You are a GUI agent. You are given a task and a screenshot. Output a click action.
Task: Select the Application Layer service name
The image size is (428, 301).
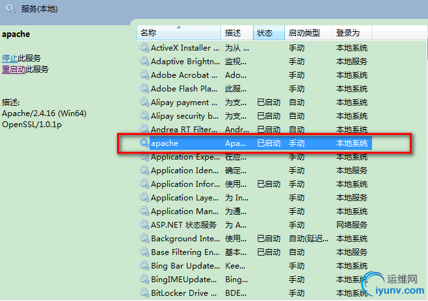pyautogui.click(x=185, y=198)
